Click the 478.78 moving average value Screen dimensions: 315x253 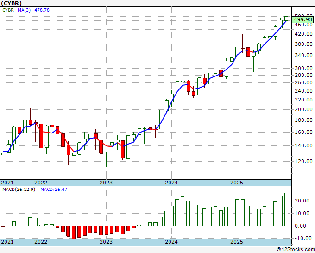[x=42, y=10]
